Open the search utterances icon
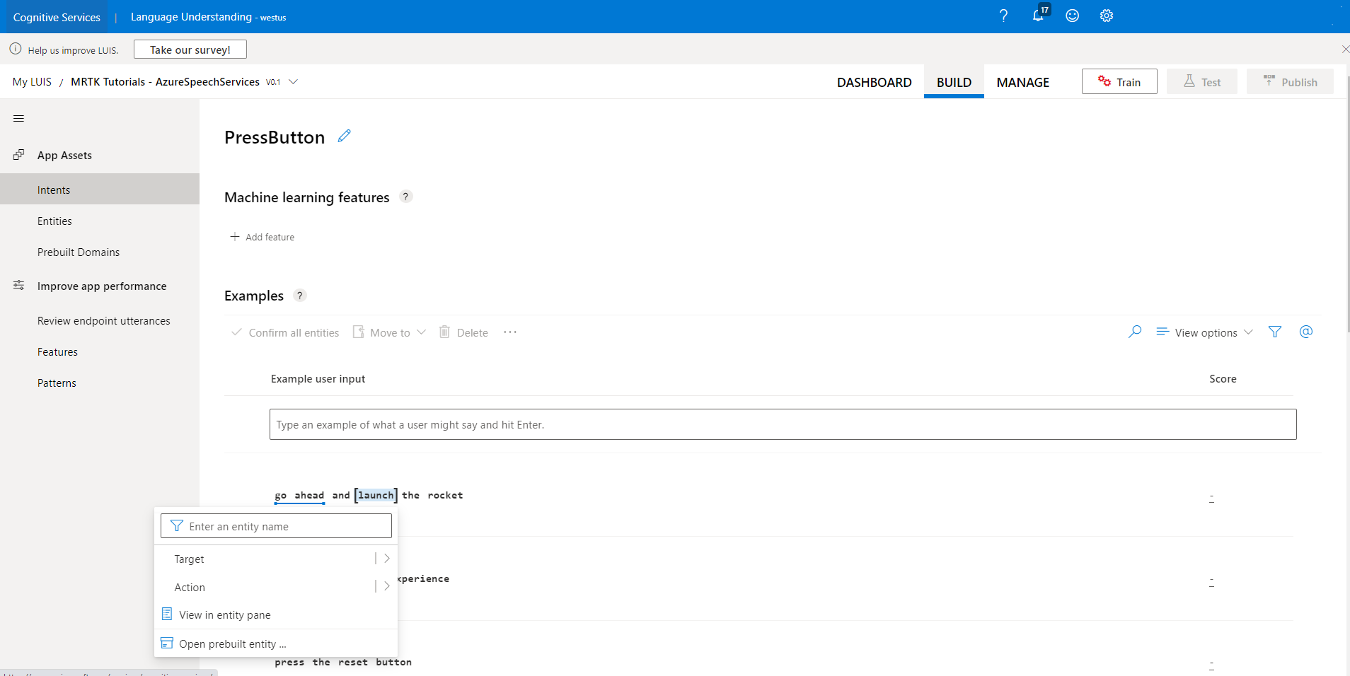Viewport: 1350px width, 676px height. point(1135,332)
